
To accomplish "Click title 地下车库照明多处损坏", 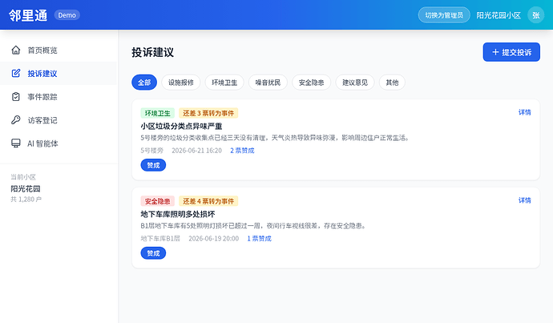I will (x=178, y=214).
